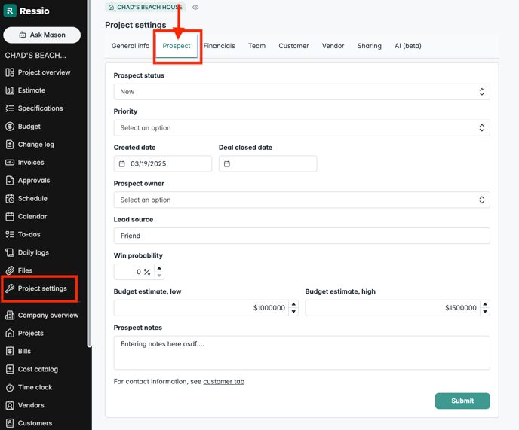Toggle the eye icon beside project name
The width and height of the screenshot is (519, 430).
pos(195,8)
